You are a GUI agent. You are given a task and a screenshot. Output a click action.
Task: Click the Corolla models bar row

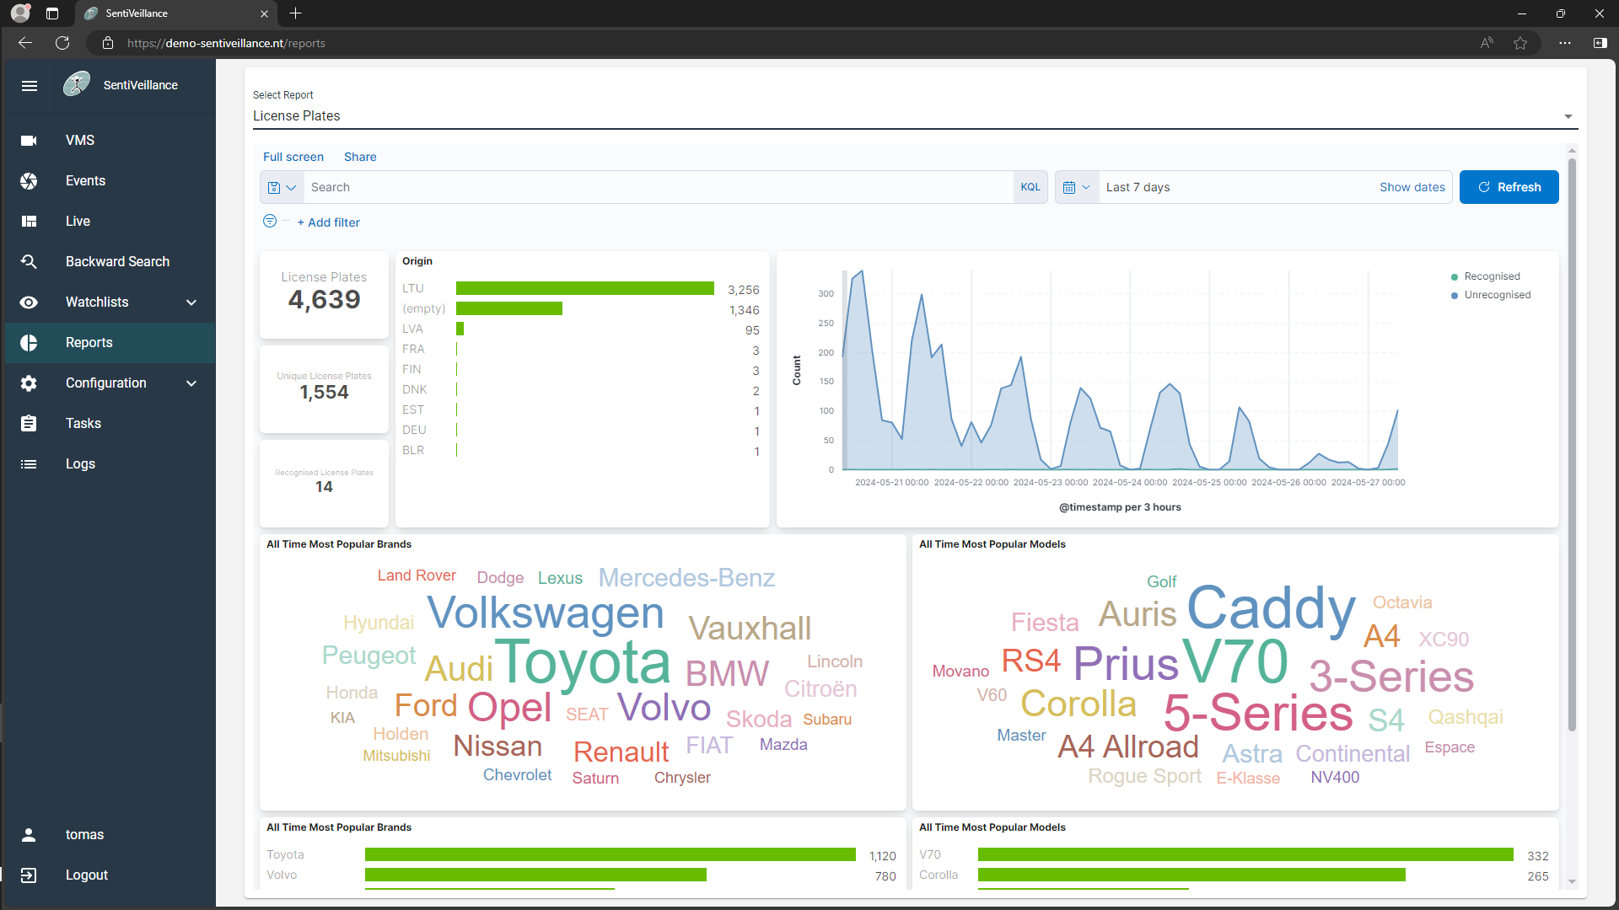point(1234,875)
